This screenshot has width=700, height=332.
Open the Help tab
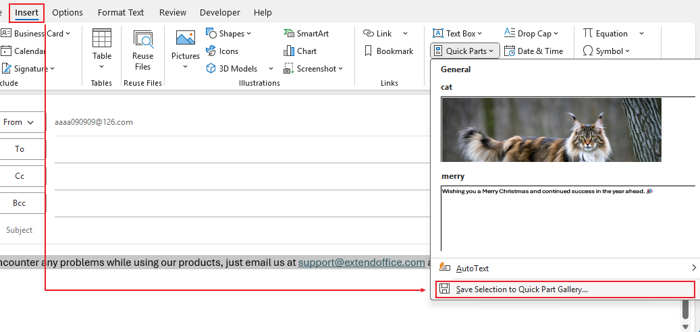(263, 13)
